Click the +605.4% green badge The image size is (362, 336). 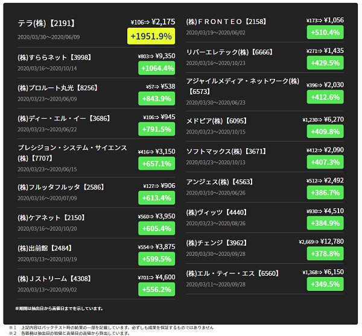pos(156,228)
